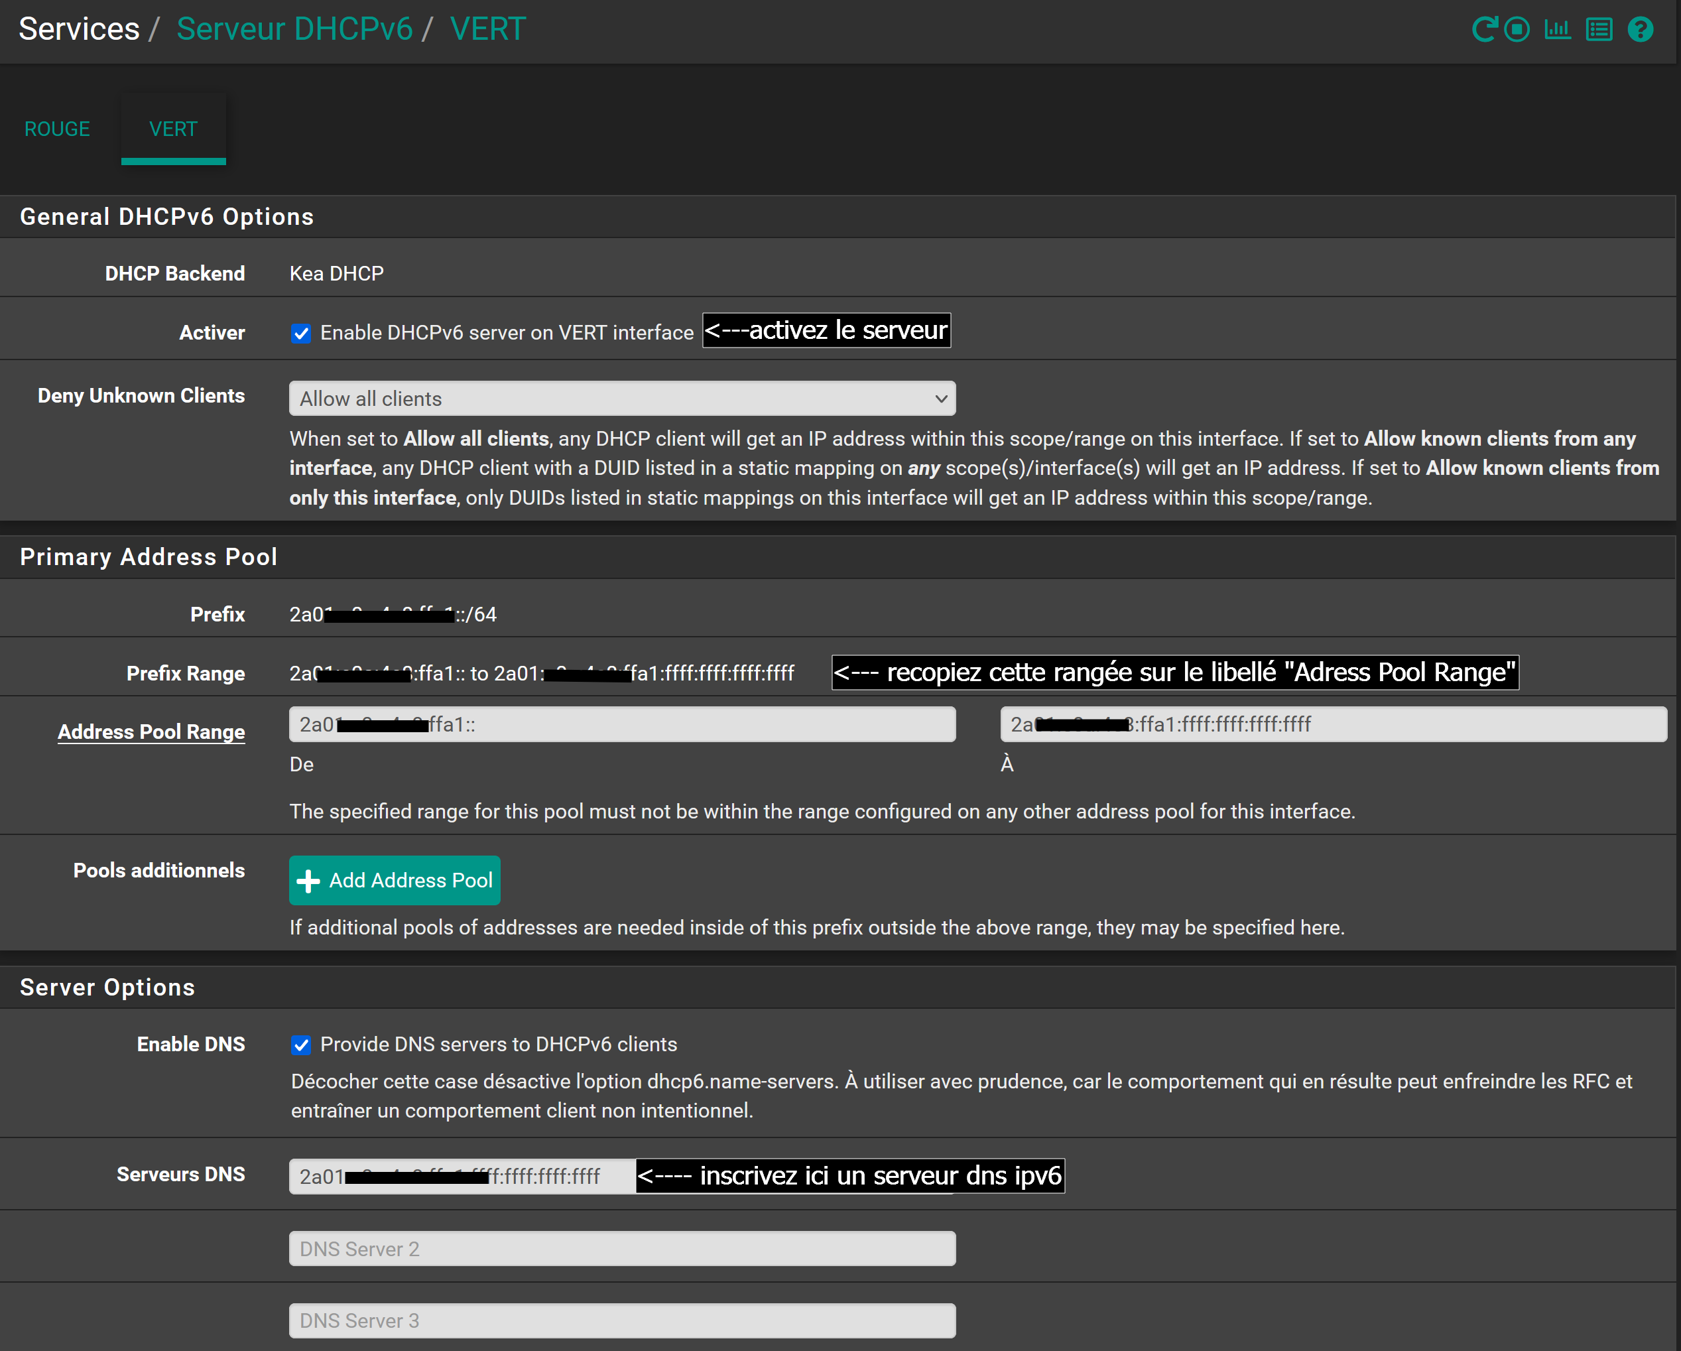Open the help question mark icon
This screenshot has height=1351, width=1681.
coord(1640,30)
